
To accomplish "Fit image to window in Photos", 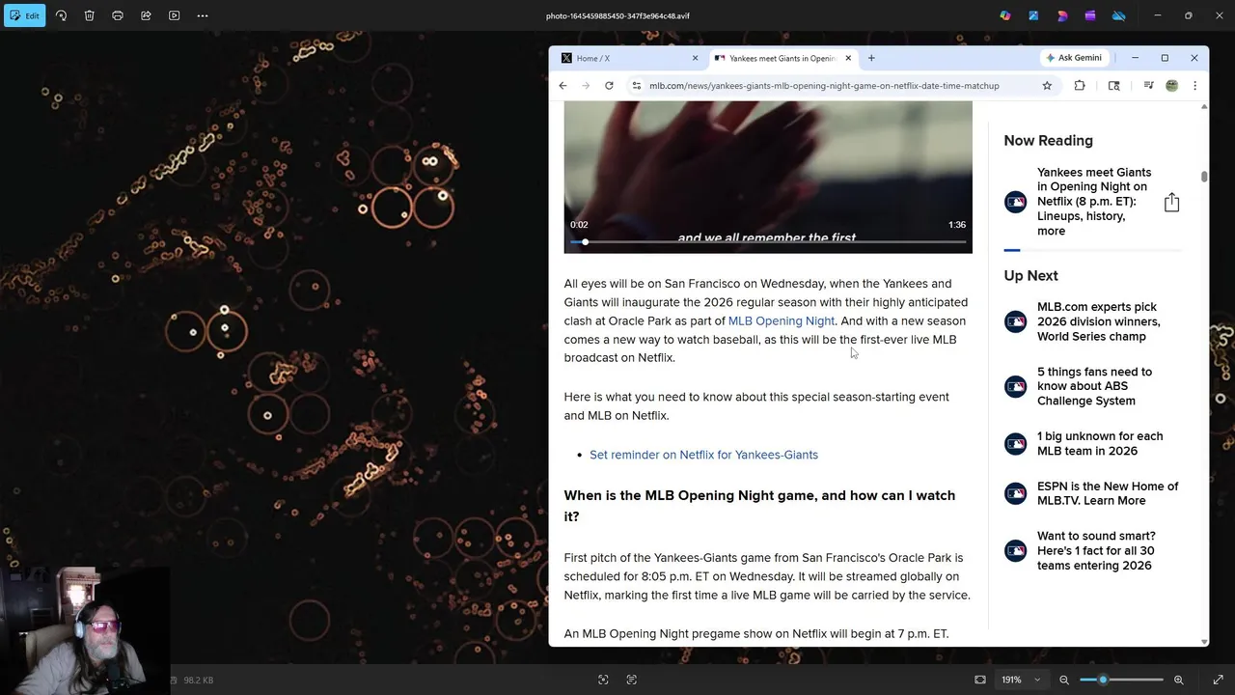I will point(980,680).
